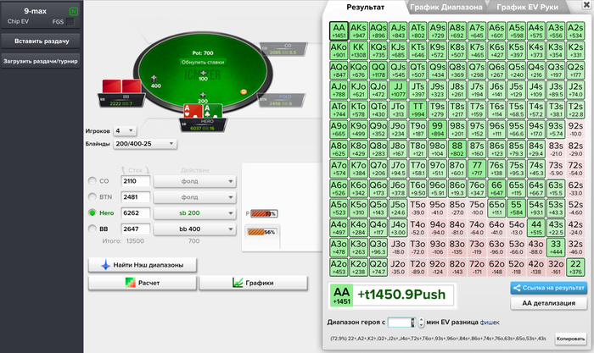
Task: Click Загрузить раздачи/турнир button
Action: [41, 61]
